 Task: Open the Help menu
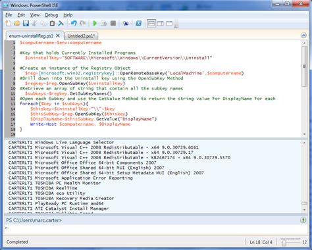(x=68, y=15)
